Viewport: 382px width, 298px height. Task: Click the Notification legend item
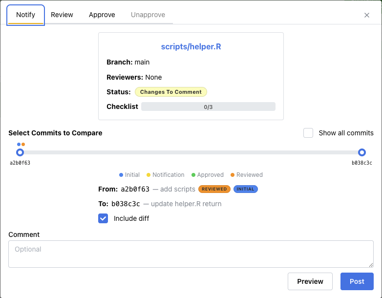click(x=165, y=175)
